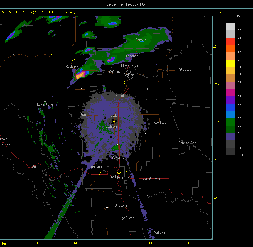Select the violet 36-39 dBZ legend swatch
The height and width of the screenshot is (247, 253).
click(x=231, y=100)
